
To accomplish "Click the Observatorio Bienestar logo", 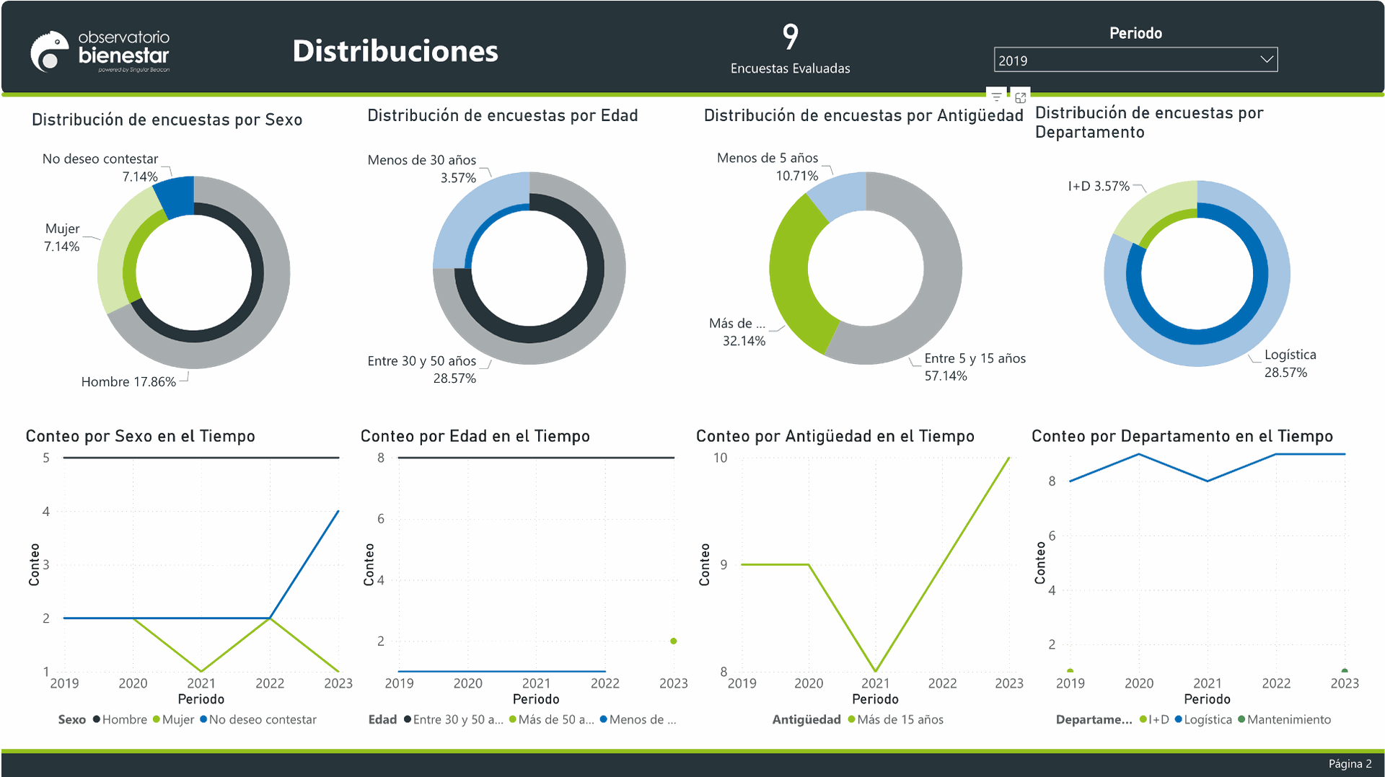I will (x=100, y=51).
